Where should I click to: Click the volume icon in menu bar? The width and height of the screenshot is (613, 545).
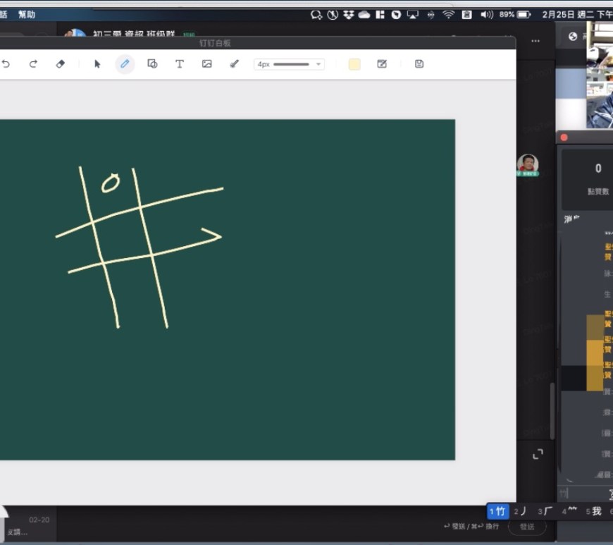tap(486, 15)
